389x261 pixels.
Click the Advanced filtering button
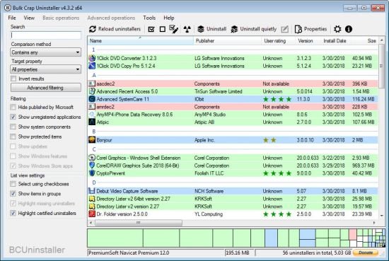coord(46,88)
